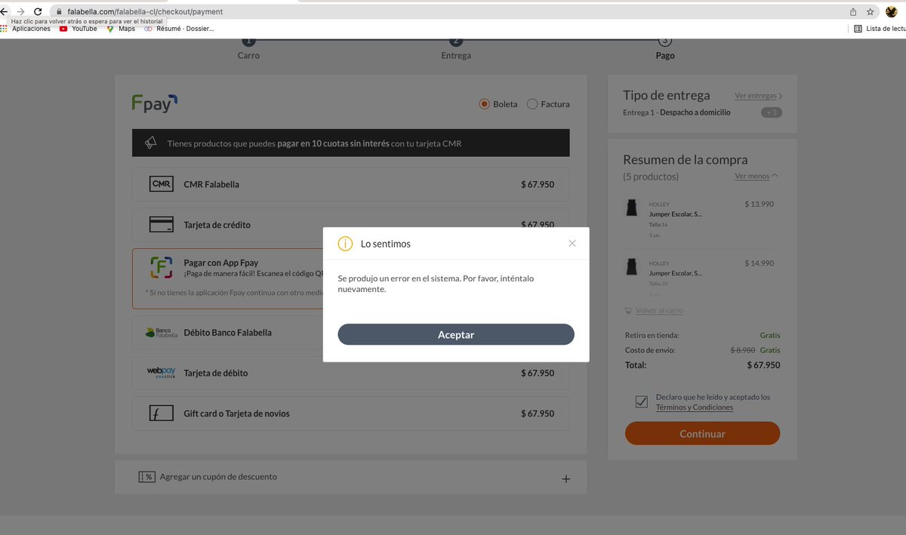Collapse product list with Ver menos
Viewport: 906px width, 535px height.
pos(756,176)
